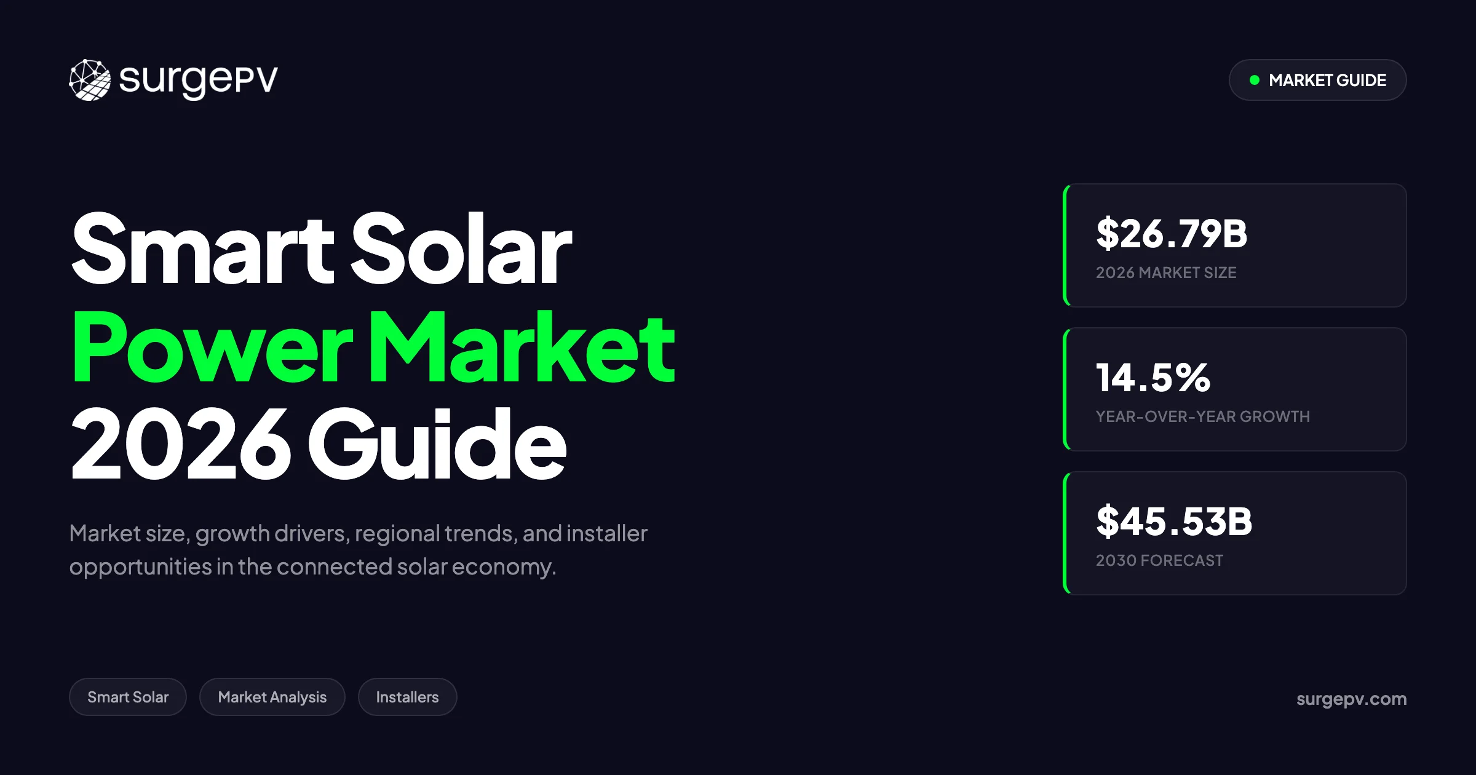Click the SurgePV globe logo icon
Image resolution: width=1476 pixels, height=775 pixels.
(x=90, y=80)
